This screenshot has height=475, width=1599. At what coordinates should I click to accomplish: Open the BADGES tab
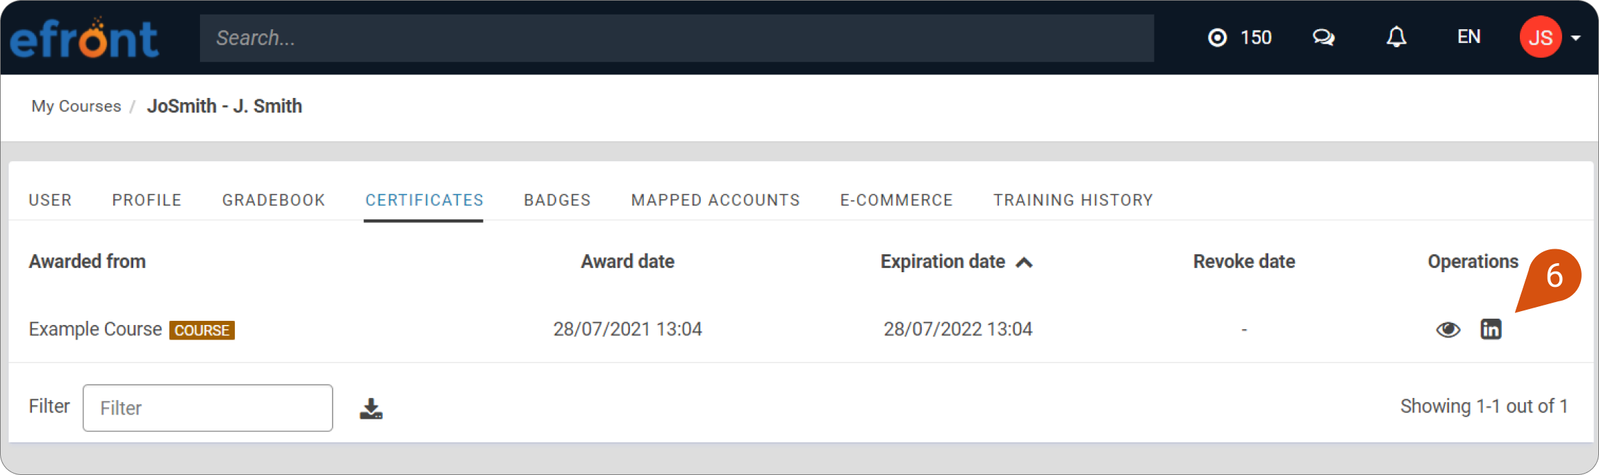pos(557,200)
